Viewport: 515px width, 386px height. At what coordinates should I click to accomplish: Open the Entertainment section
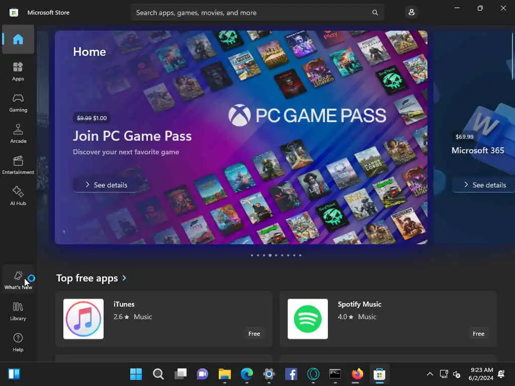[18, 165]
